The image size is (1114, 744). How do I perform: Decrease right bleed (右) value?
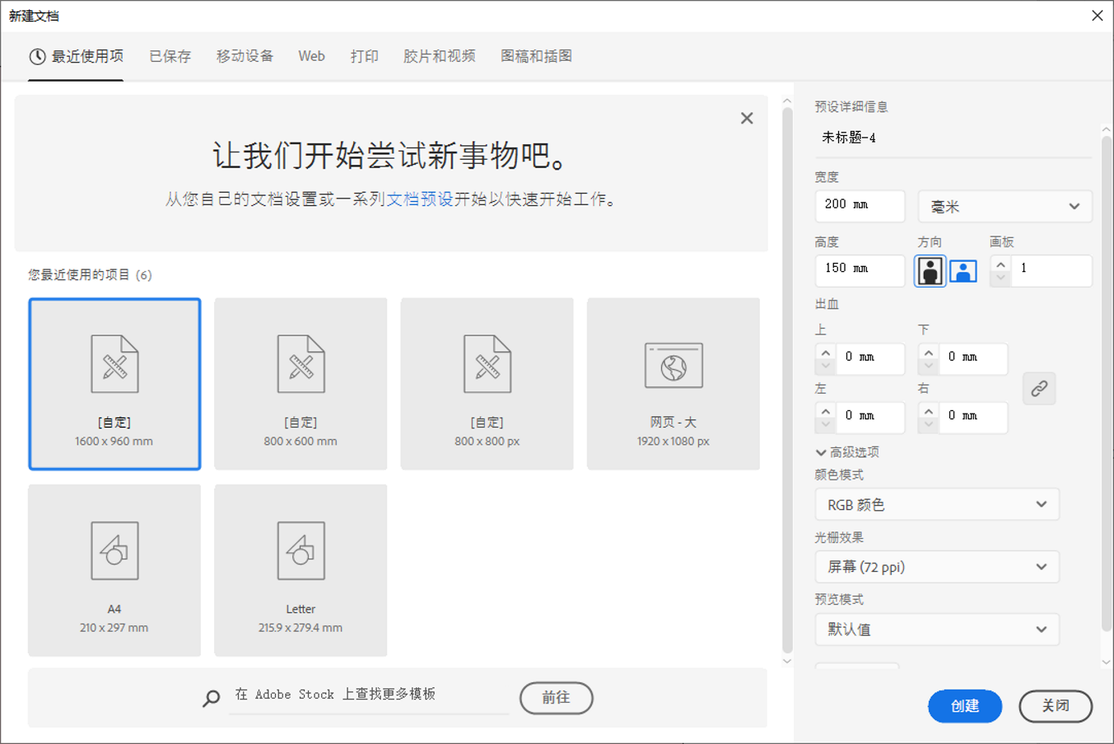[929, 424]
